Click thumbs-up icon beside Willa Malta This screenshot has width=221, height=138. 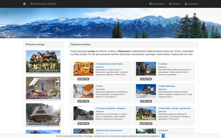pyautogui.click(x=159, y=108)
